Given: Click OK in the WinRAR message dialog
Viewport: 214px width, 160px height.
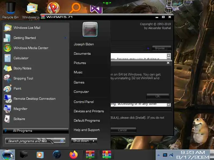Looking at the screenshot, I should [x=158, y=96].
